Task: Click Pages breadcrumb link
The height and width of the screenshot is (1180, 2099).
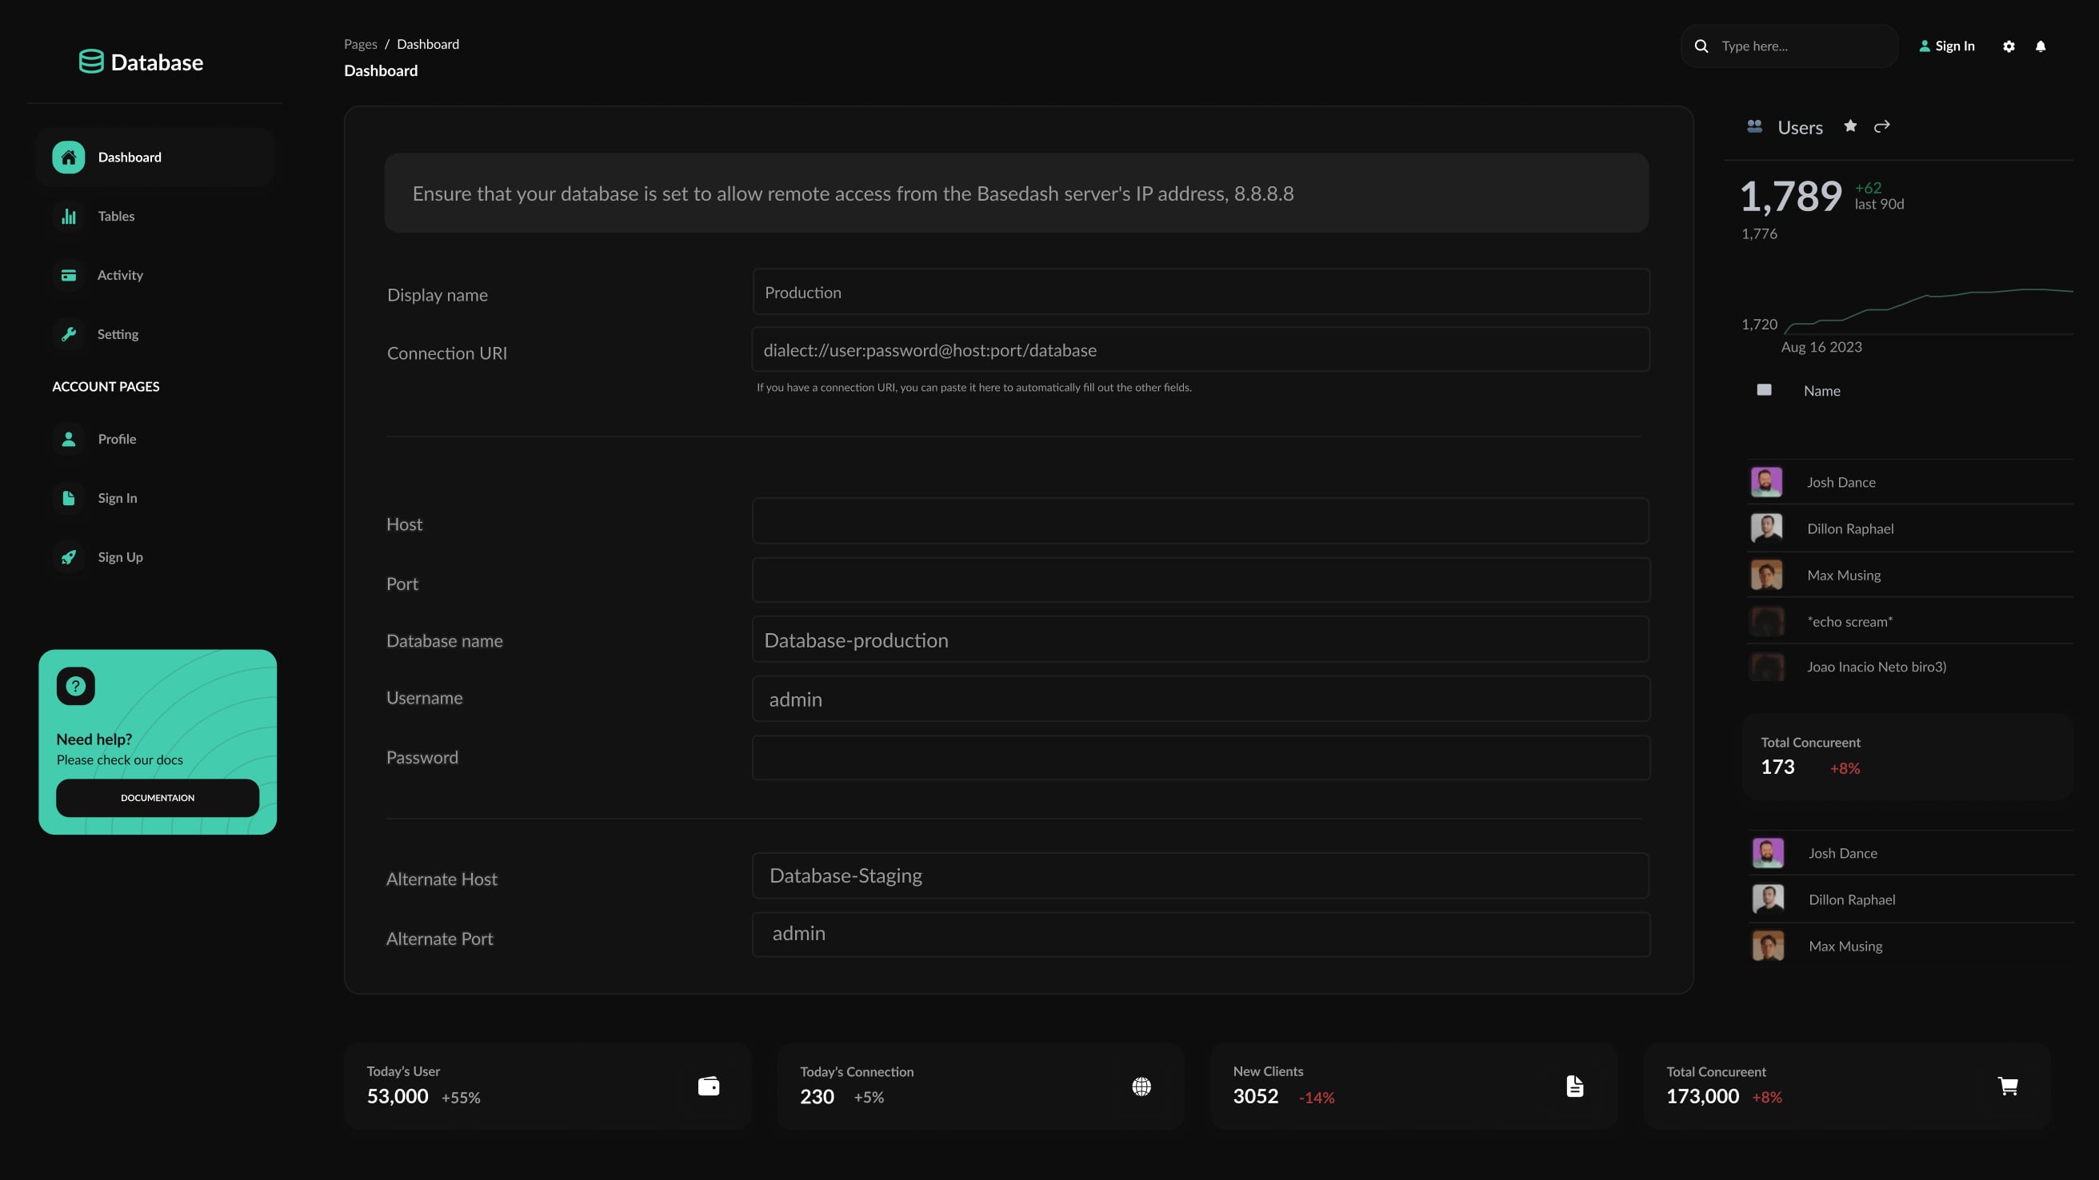Action: click(360, 44)
